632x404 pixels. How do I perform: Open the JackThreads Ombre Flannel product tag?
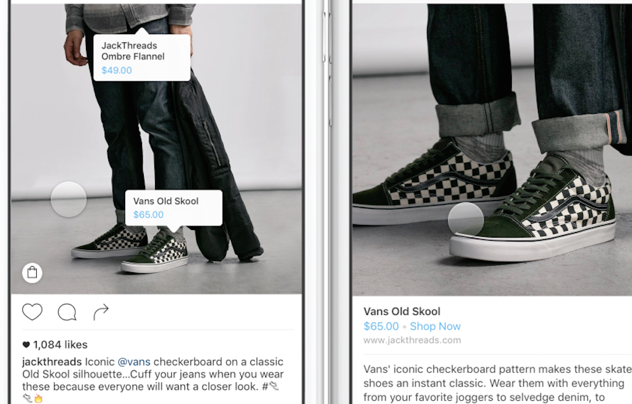[142, 58]
